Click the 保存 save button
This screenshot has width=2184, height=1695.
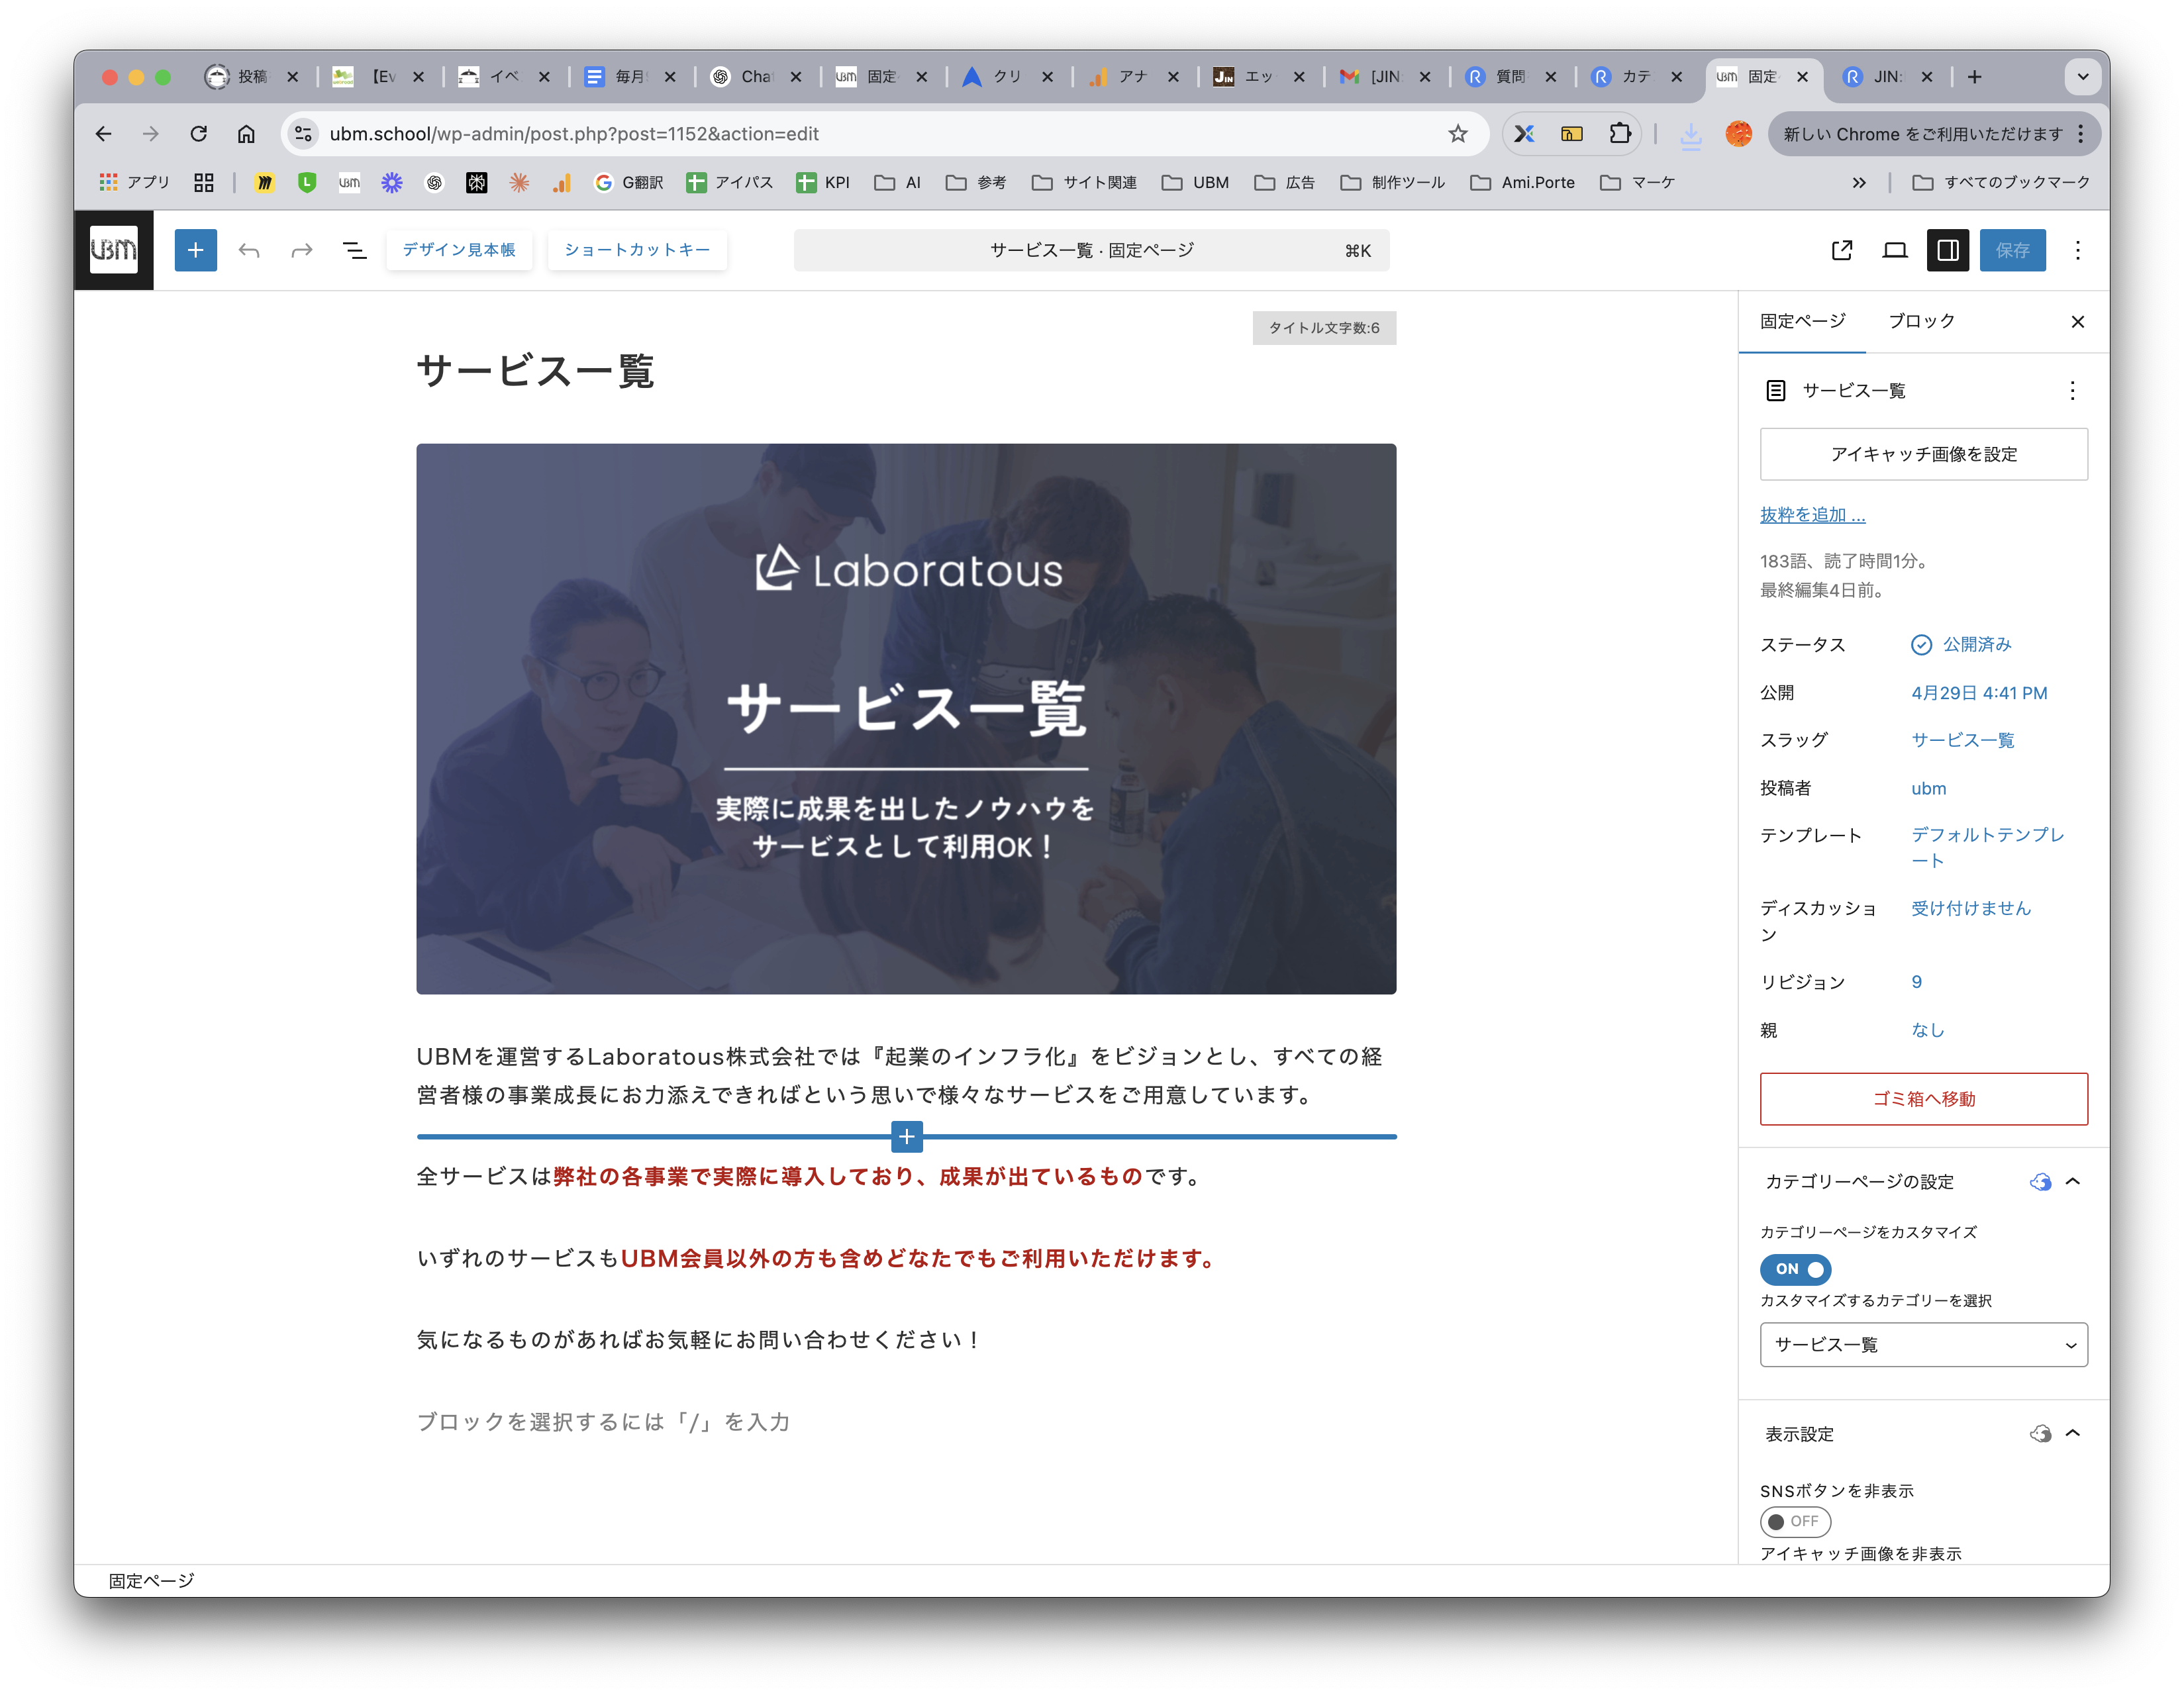[2012, 250]
